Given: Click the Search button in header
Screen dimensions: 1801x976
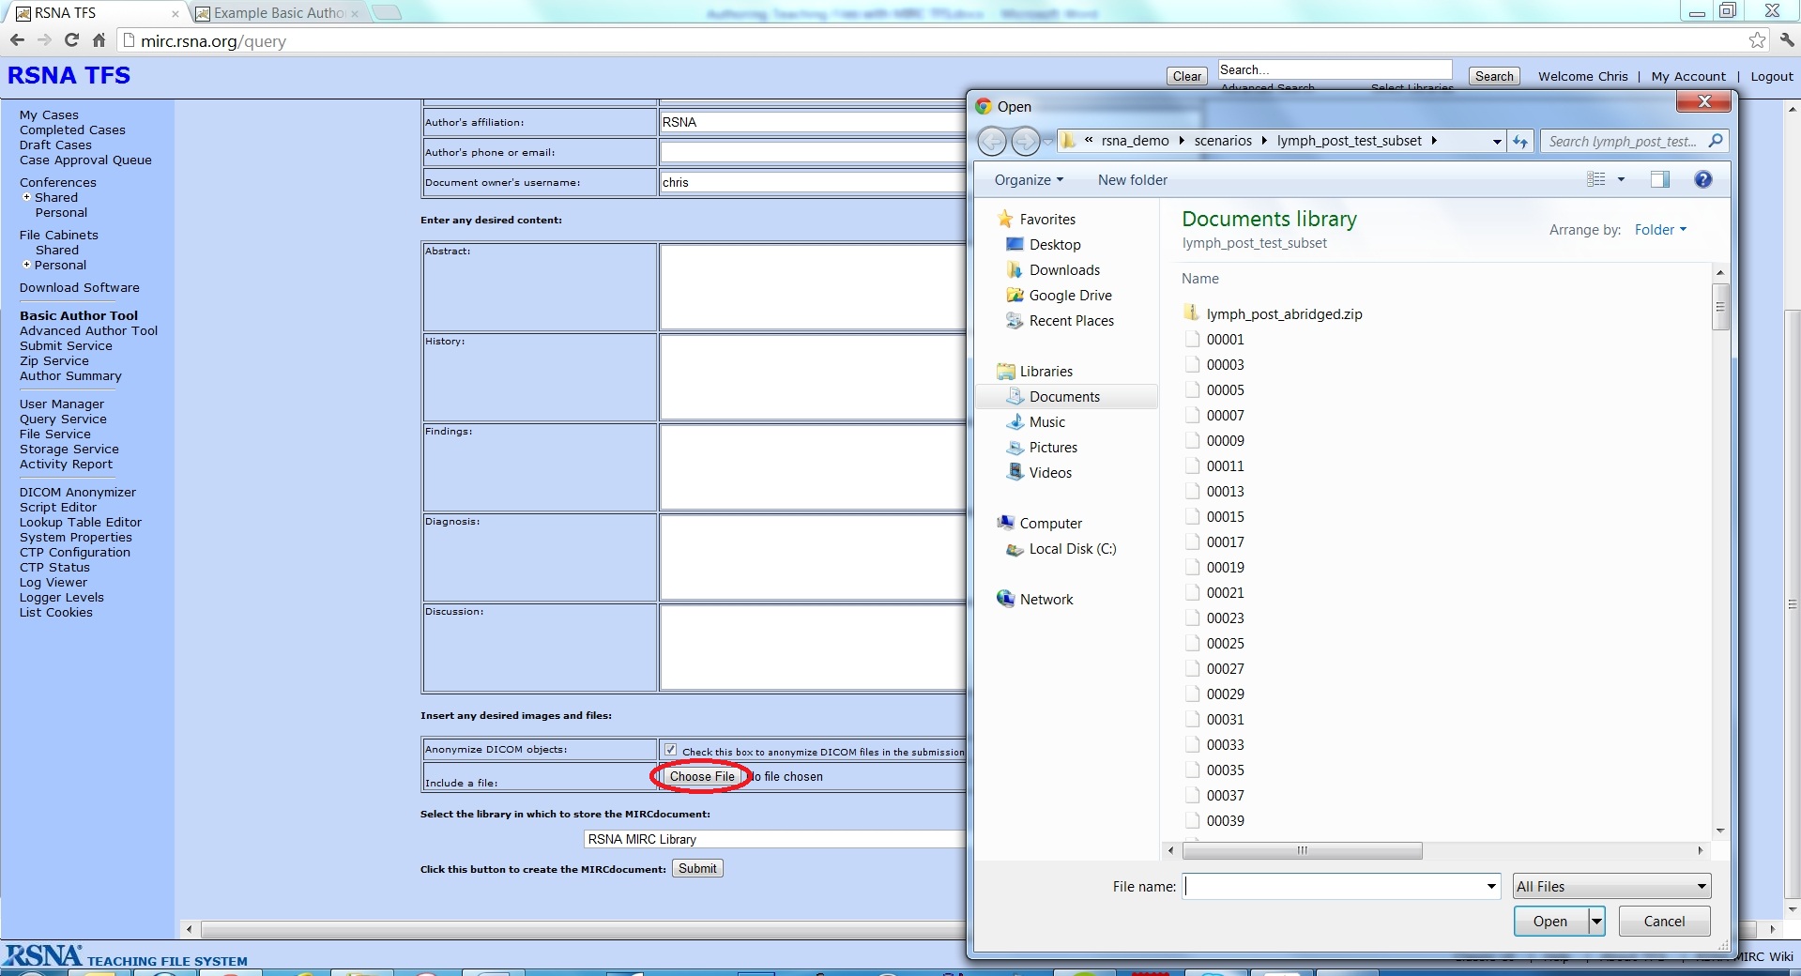Looking at the screenshot, I should pyautogui.click(x=1493, y=76).
